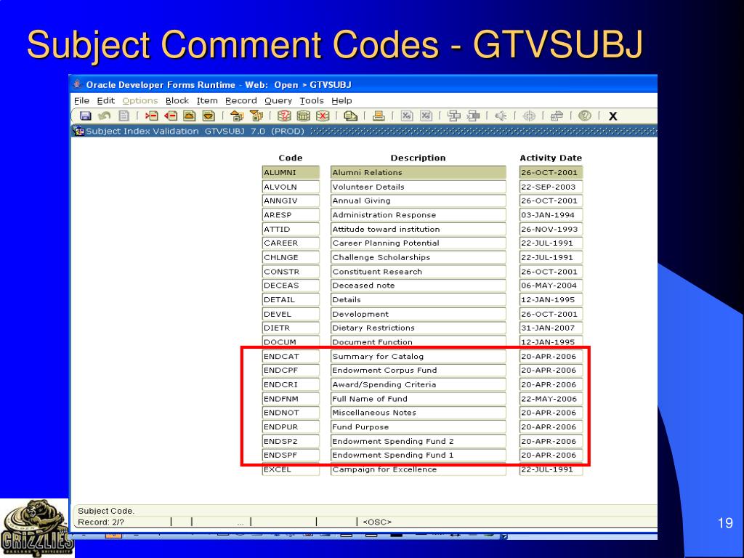744x558 pixels.
Task: Click the Miscellaneous Notes description field
Action: coord(418,413)
